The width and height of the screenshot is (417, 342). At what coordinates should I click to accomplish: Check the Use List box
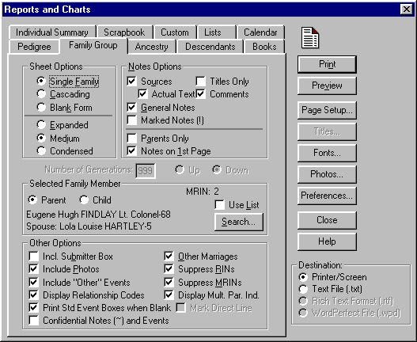click(x=220, y=205)
